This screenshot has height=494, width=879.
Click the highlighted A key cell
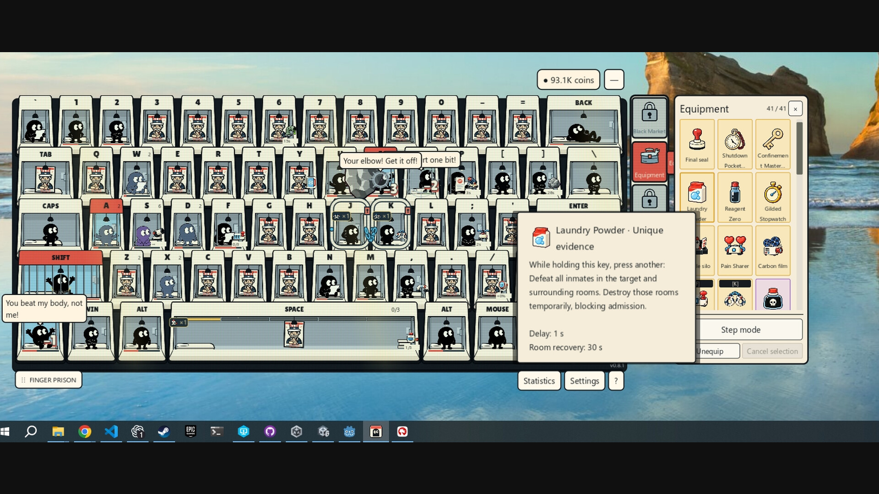coord(106,224)
